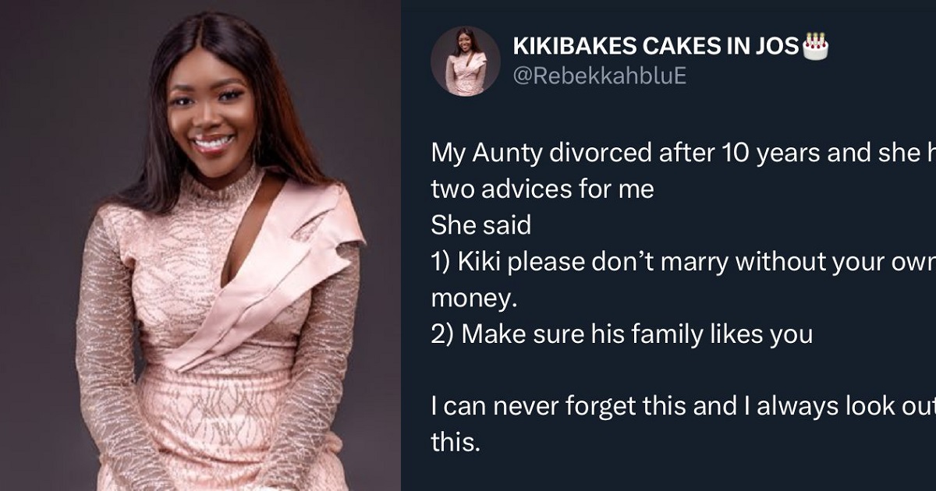This screenshot has height=491, width=936.
Task: Click the "She said" line
Action: coord(480,225)
